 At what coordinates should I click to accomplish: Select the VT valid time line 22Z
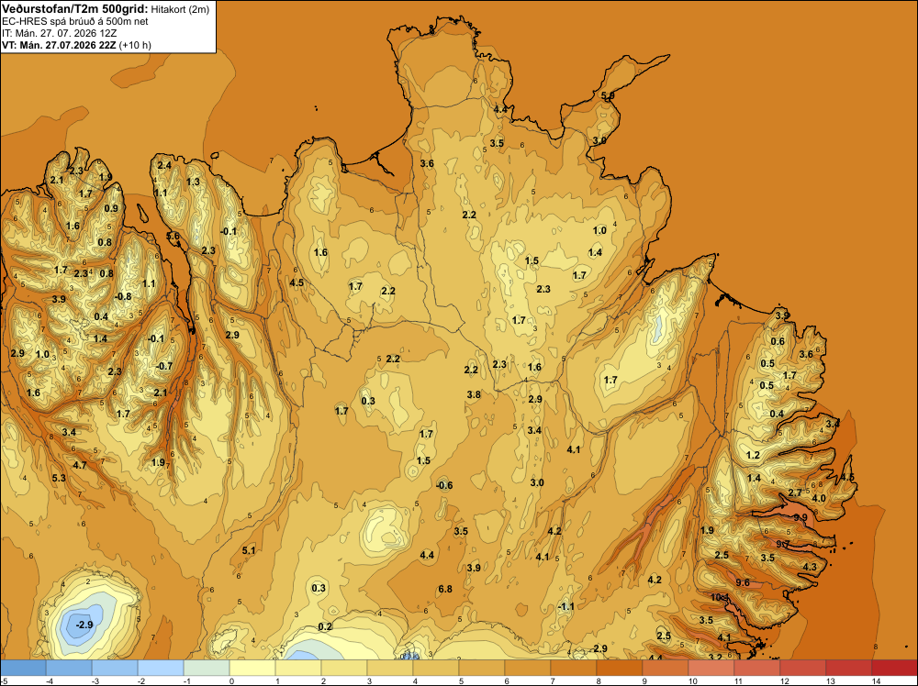coord(76,45)
